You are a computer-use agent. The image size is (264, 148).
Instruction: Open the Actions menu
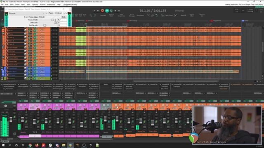[42, 5]
